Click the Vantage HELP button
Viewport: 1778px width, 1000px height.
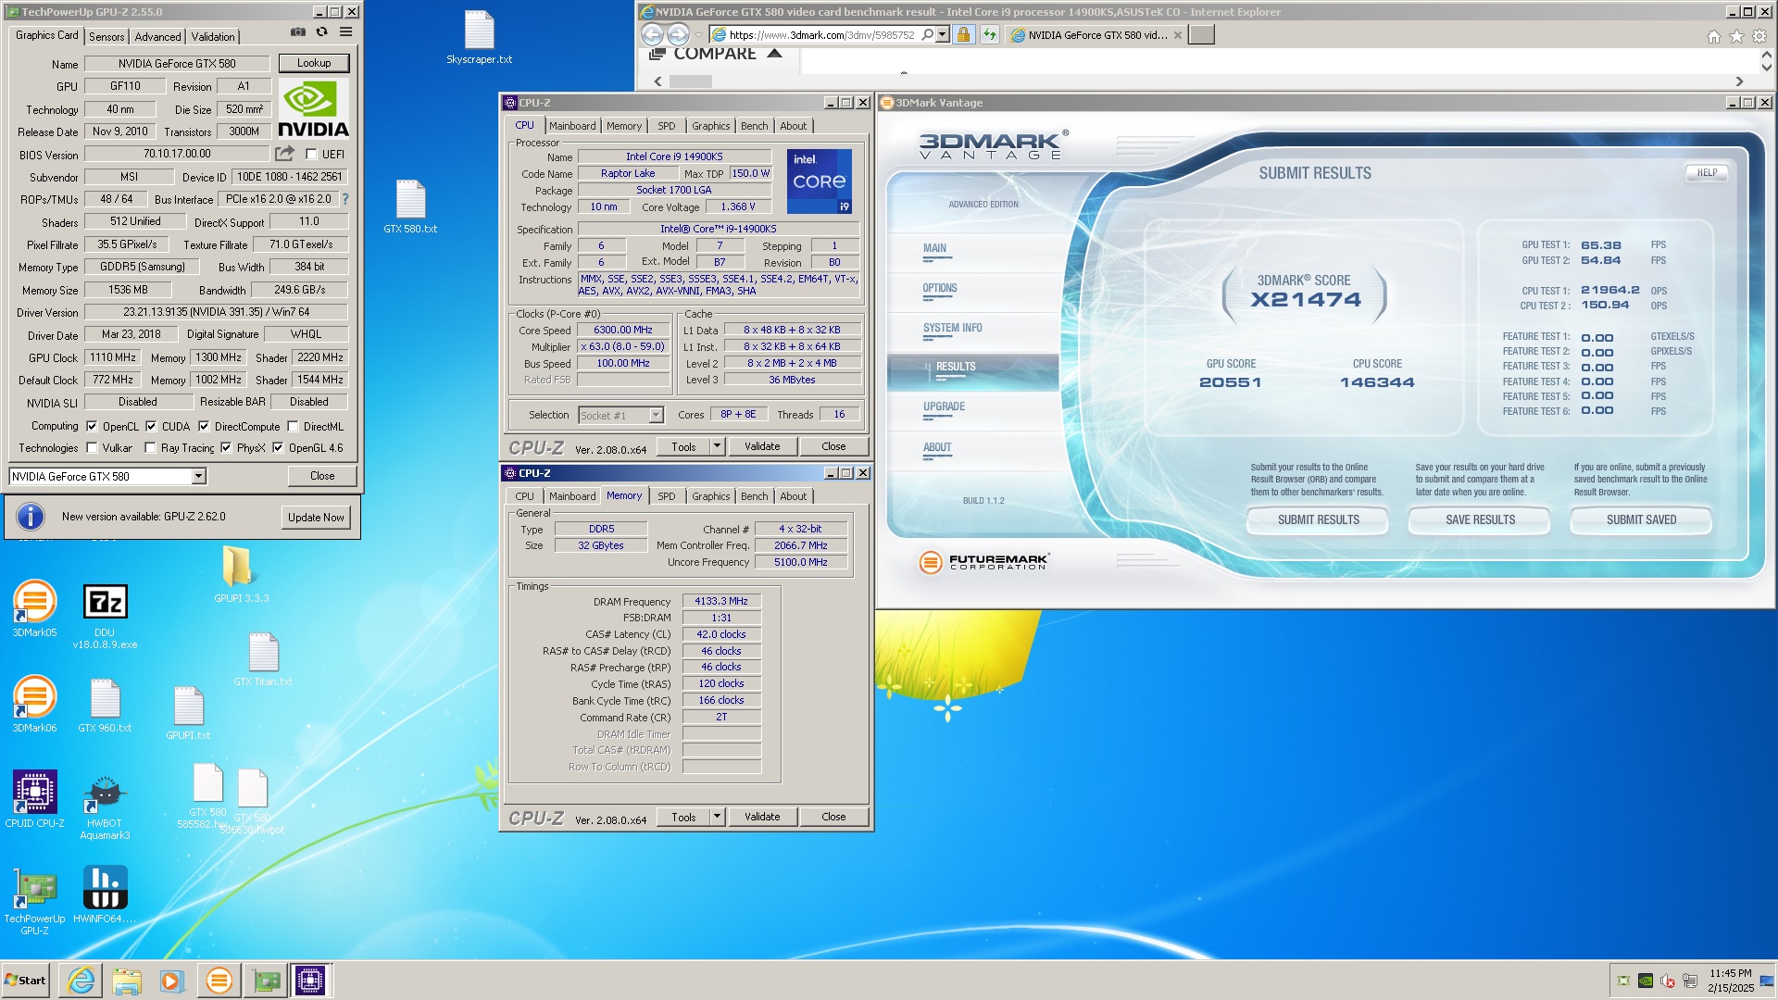click(x=1707, y=173)
